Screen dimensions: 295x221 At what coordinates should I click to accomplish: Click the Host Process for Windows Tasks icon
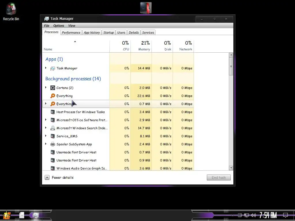click(53, 112)
